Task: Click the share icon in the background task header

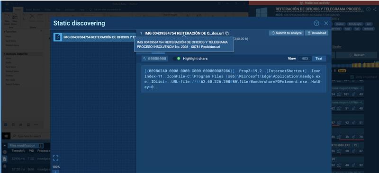Action: [375, 9]
